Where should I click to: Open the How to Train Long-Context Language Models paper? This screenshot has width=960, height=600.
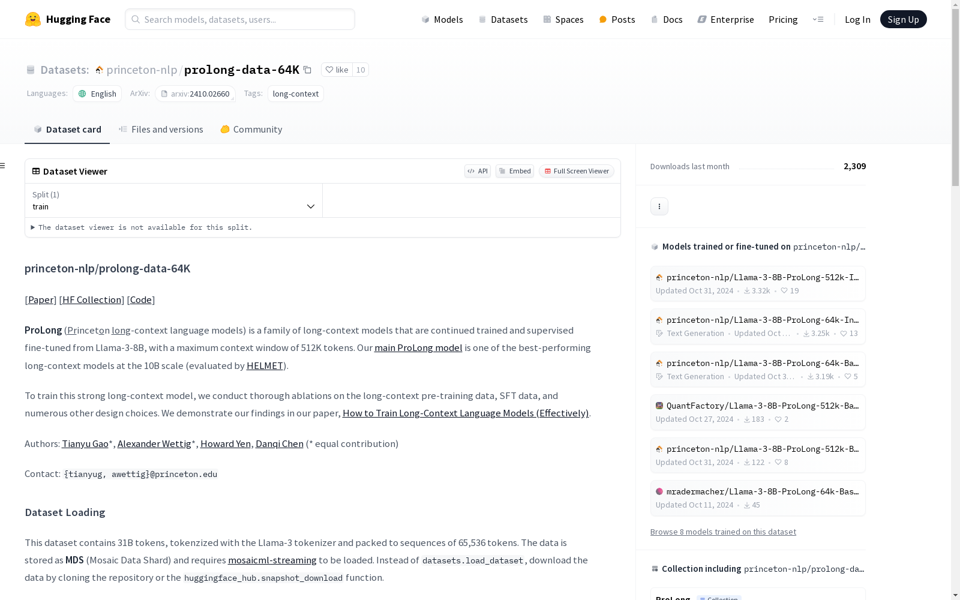click(x=466, y=413)
